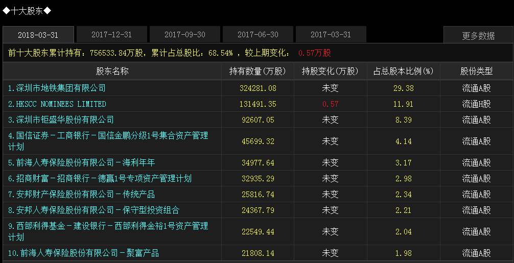This screenshot has height=263, width=514.
Task: Open 招商财富 德赢1号 shareholder link
Action: pos(100,178)
